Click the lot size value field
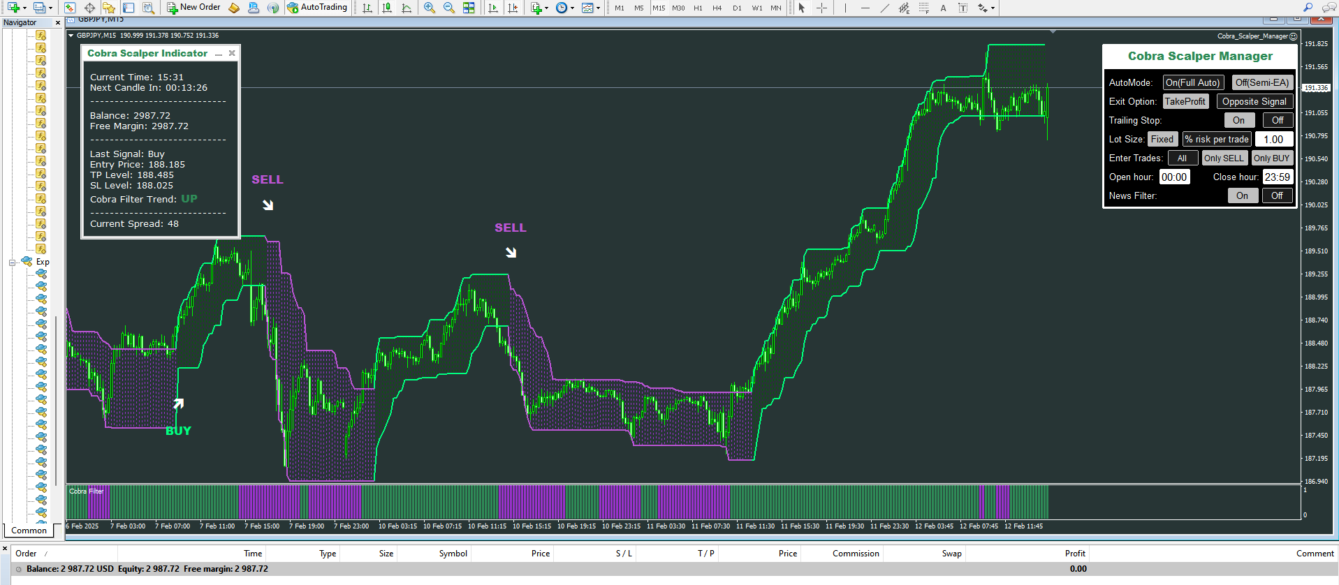This screenshot has width=1339, height=585. [x=1274, y=139]
